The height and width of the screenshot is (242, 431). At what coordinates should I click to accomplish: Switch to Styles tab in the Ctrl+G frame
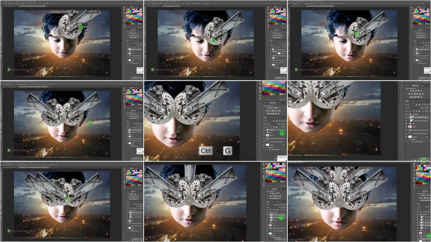pos(279,103)
